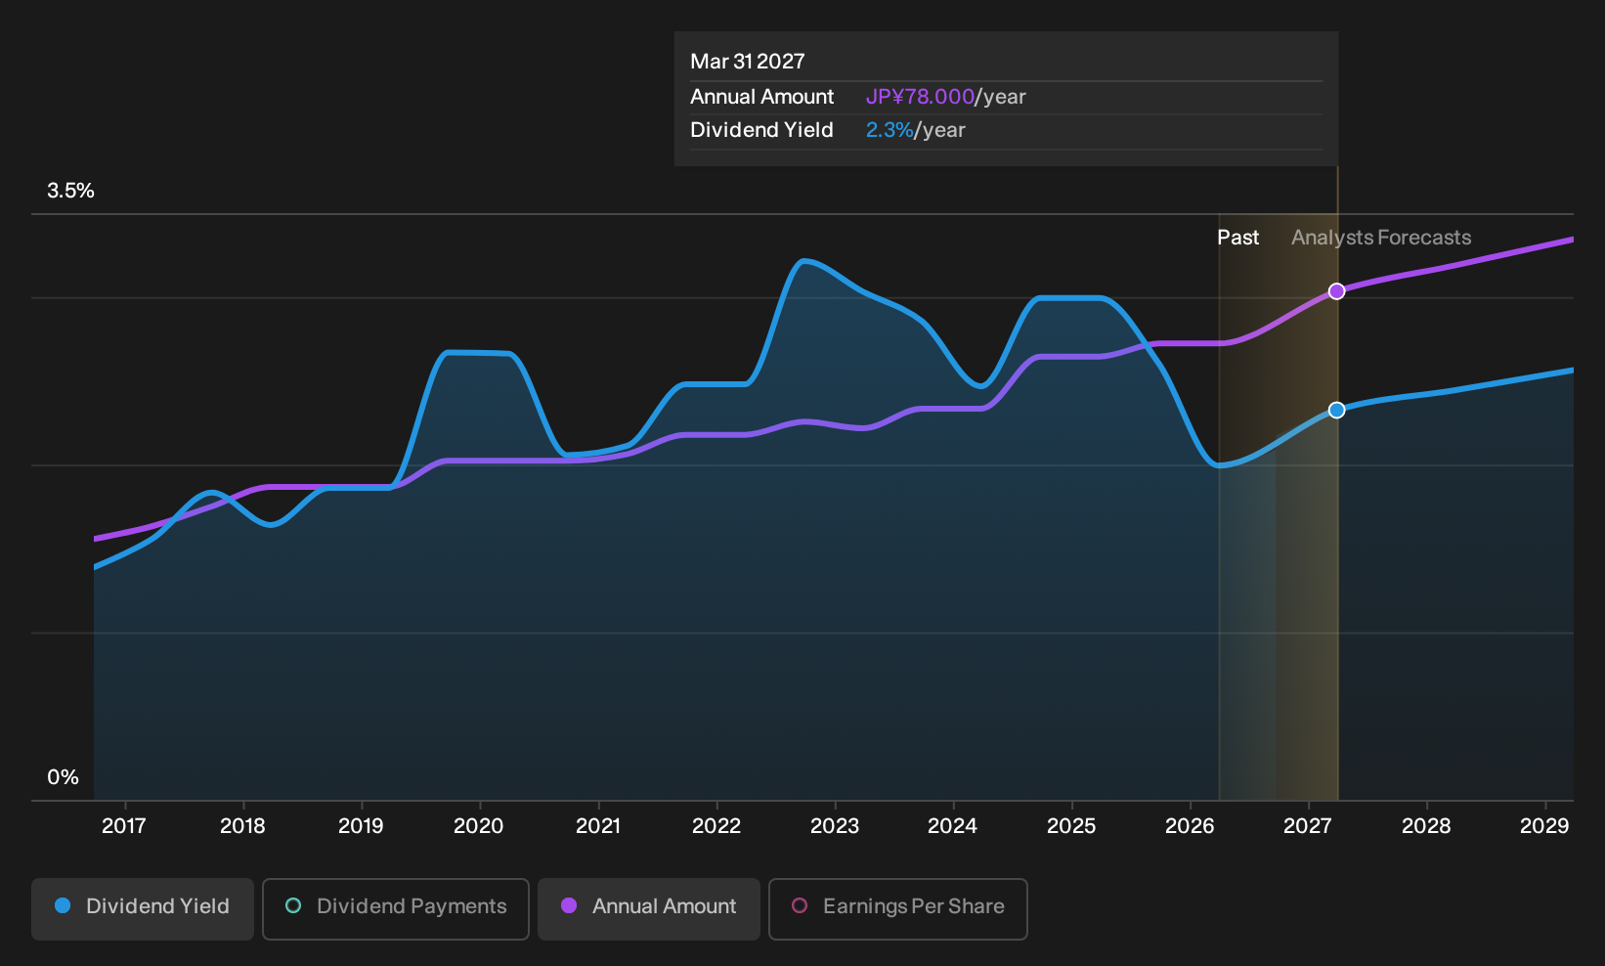
Task: Click the Mar 31 2027 tooltip date
Action: (748, 62)
